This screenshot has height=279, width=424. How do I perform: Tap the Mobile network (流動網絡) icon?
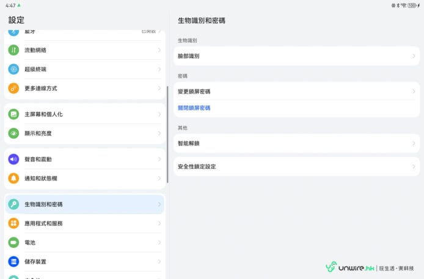[13, 50]
